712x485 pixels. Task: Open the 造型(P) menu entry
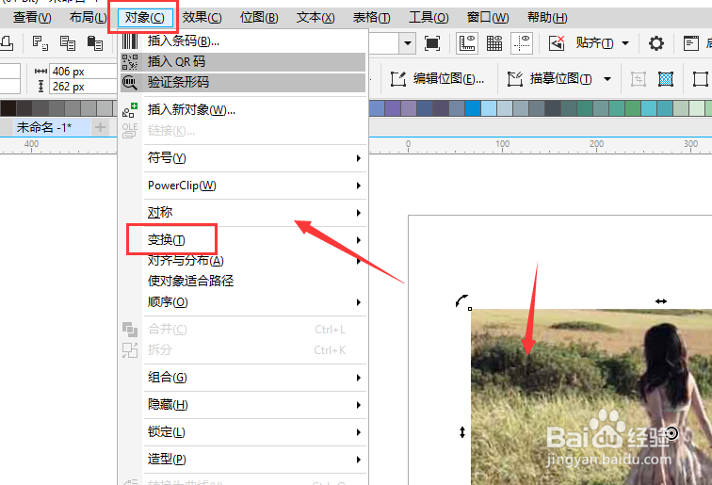click(254, 460)
